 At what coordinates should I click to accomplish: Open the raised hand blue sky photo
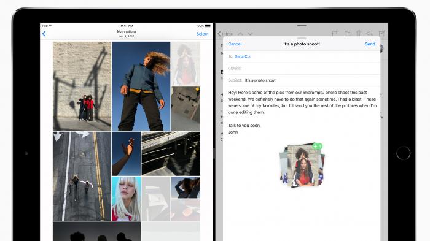(x=126, y=154)
